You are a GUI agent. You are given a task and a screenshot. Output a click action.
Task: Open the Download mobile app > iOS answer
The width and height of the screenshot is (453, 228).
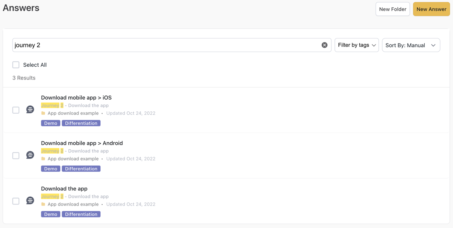[76, 98]
